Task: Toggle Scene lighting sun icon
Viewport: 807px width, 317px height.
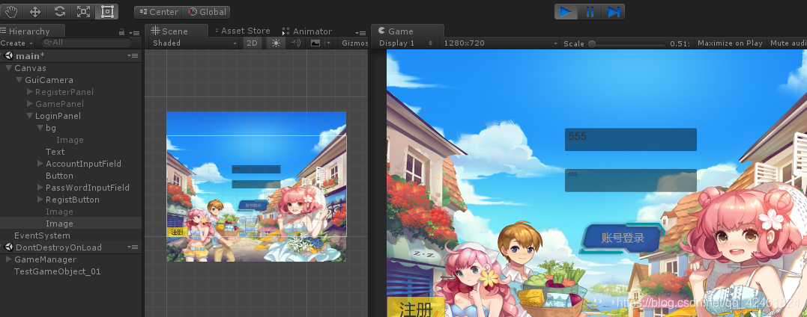Action: [276, 43]
